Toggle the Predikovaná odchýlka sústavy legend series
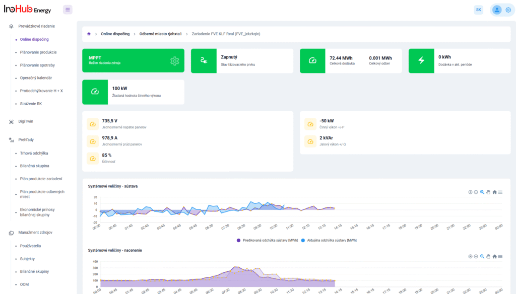Viewport: 516px width, 294px height. pyautogui.click(x=267, y=240)
